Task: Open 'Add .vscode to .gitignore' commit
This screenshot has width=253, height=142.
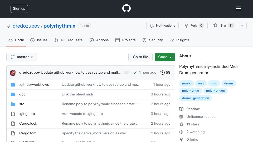Action: (x=82, y=114)
